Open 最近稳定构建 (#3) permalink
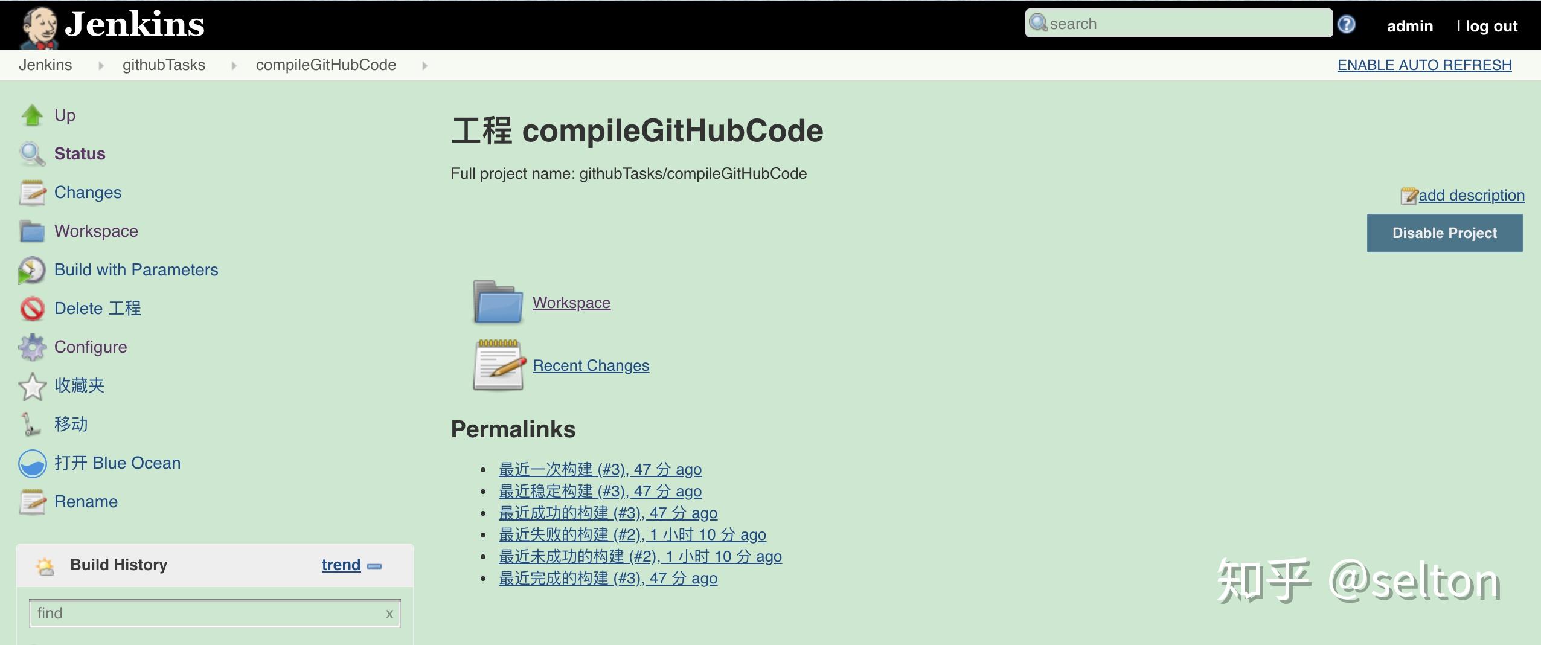Screen dimensions: 1541x645 click(x=600, y=492)
